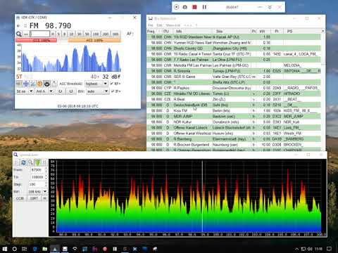Click the camera screenshot icon in recorder bar

click(185, 7)
